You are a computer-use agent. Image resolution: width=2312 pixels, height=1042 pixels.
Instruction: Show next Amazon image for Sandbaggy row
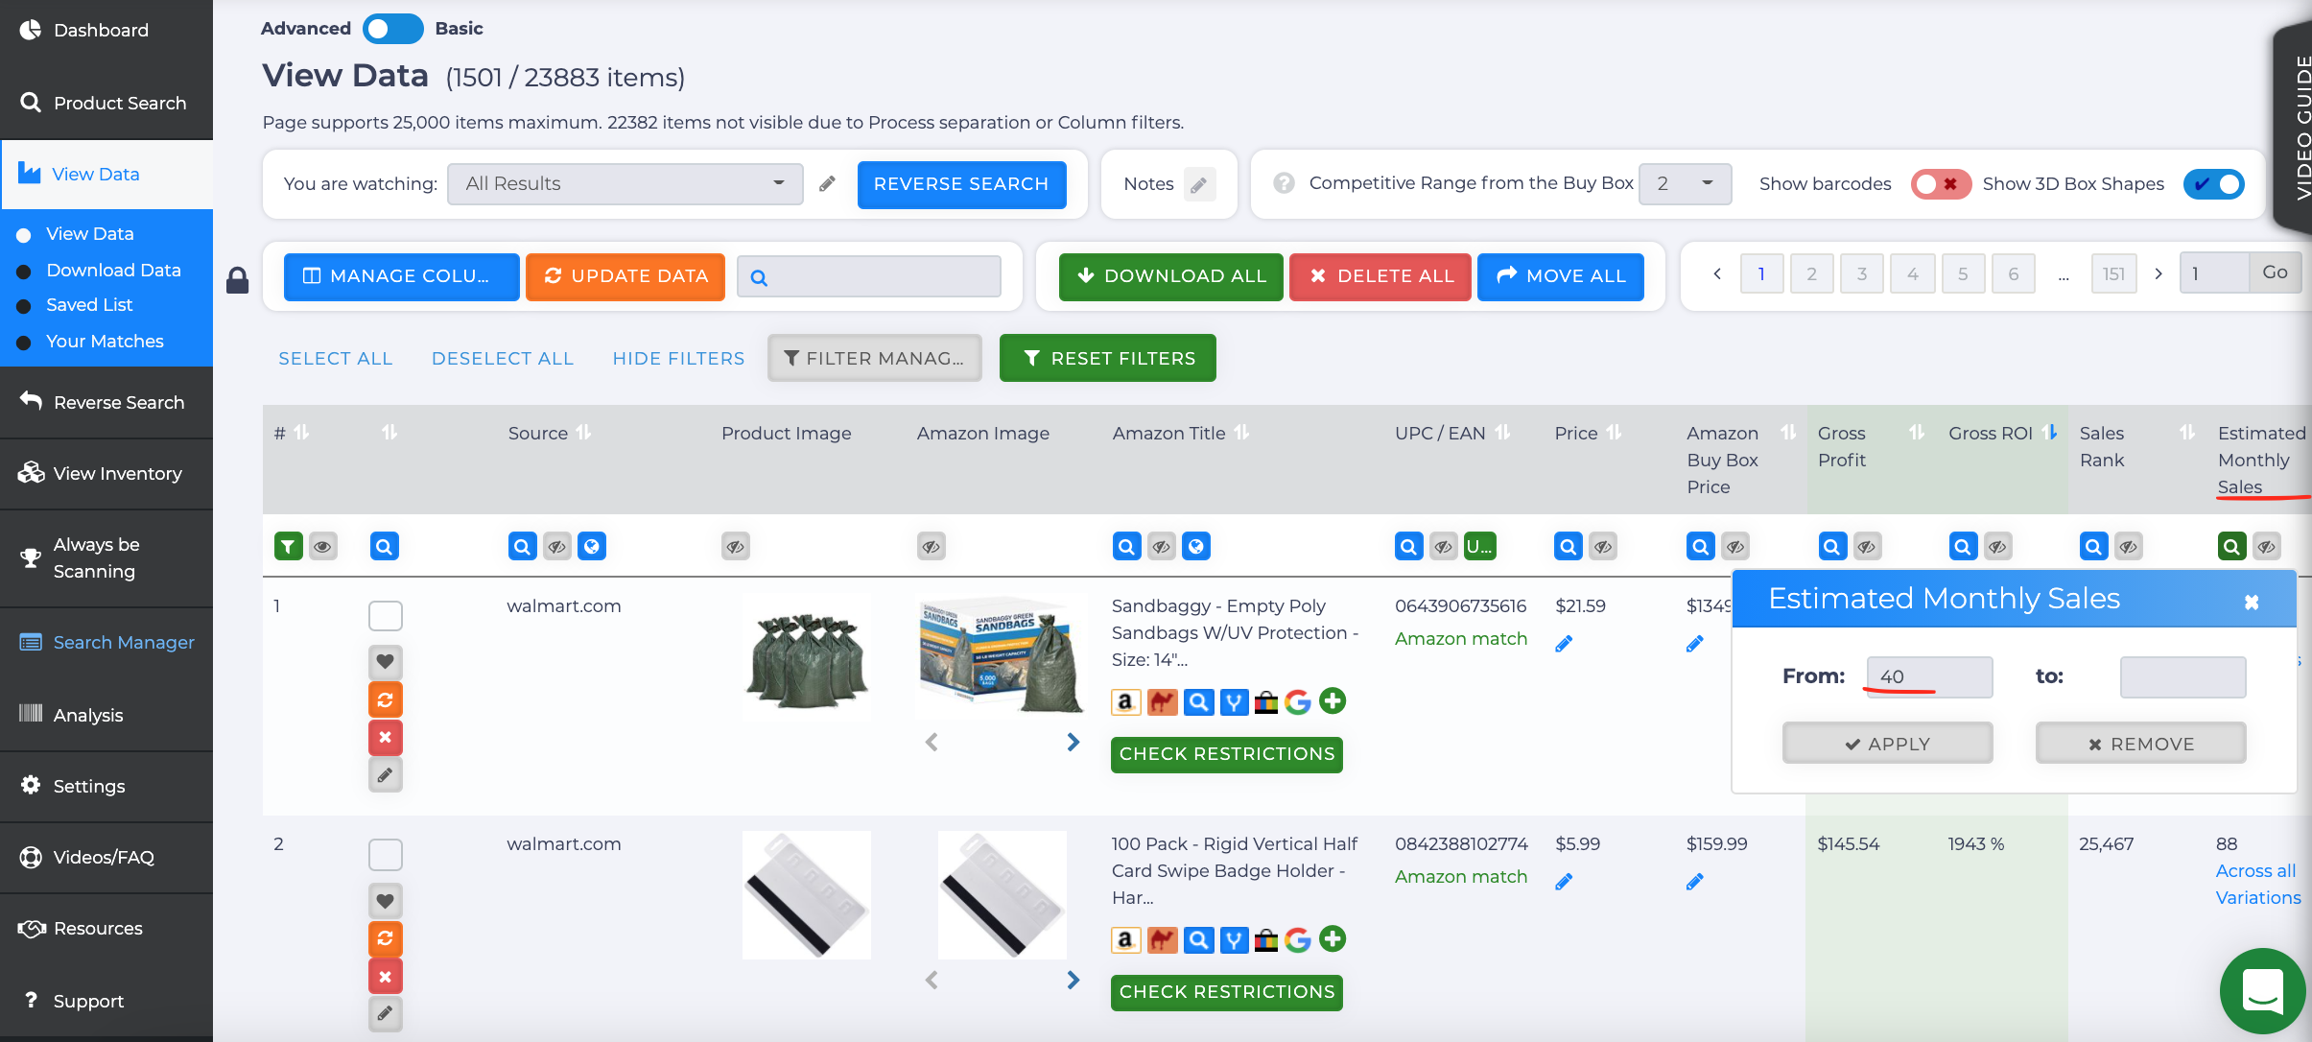coord(1073,742)
